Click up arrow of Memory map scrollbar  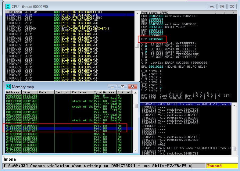(135, 93)
